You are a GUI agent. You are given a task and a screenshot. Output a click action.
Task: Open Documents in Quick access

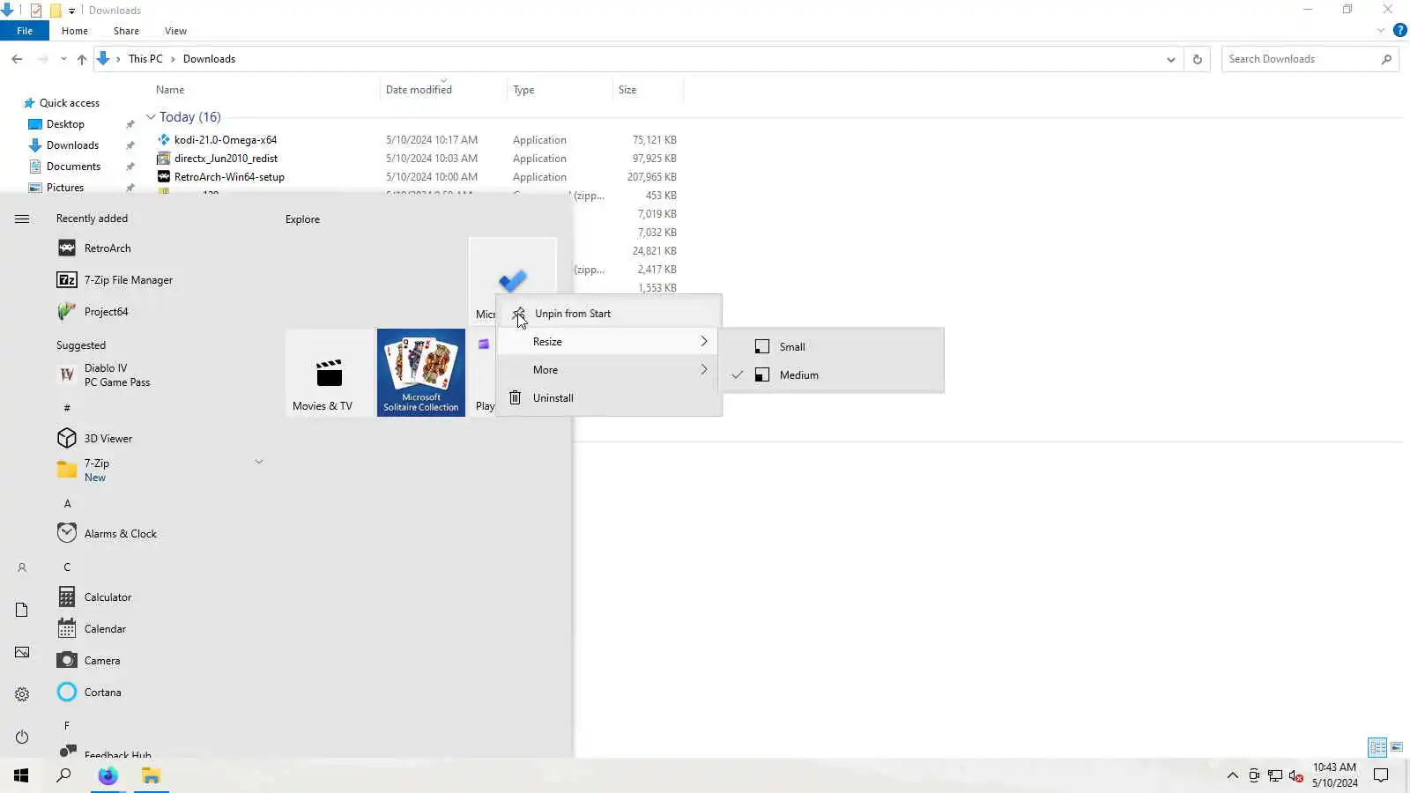[73, 167]
